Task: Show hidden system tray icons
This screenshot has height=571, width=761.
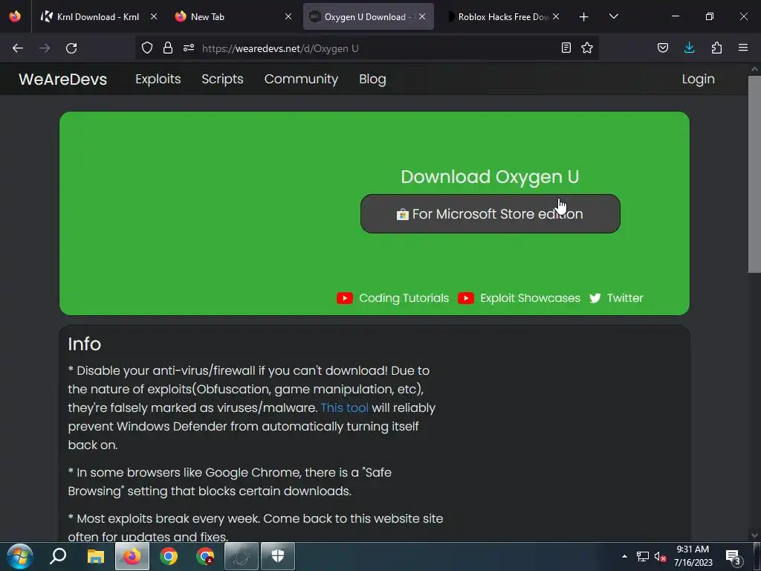Action: [x=624, y=556]
